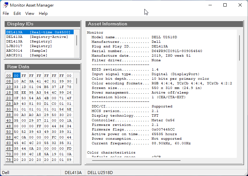Click the Monitor Asset Manager title bar icon
The image size is (248, 176).
click(5, 5)
